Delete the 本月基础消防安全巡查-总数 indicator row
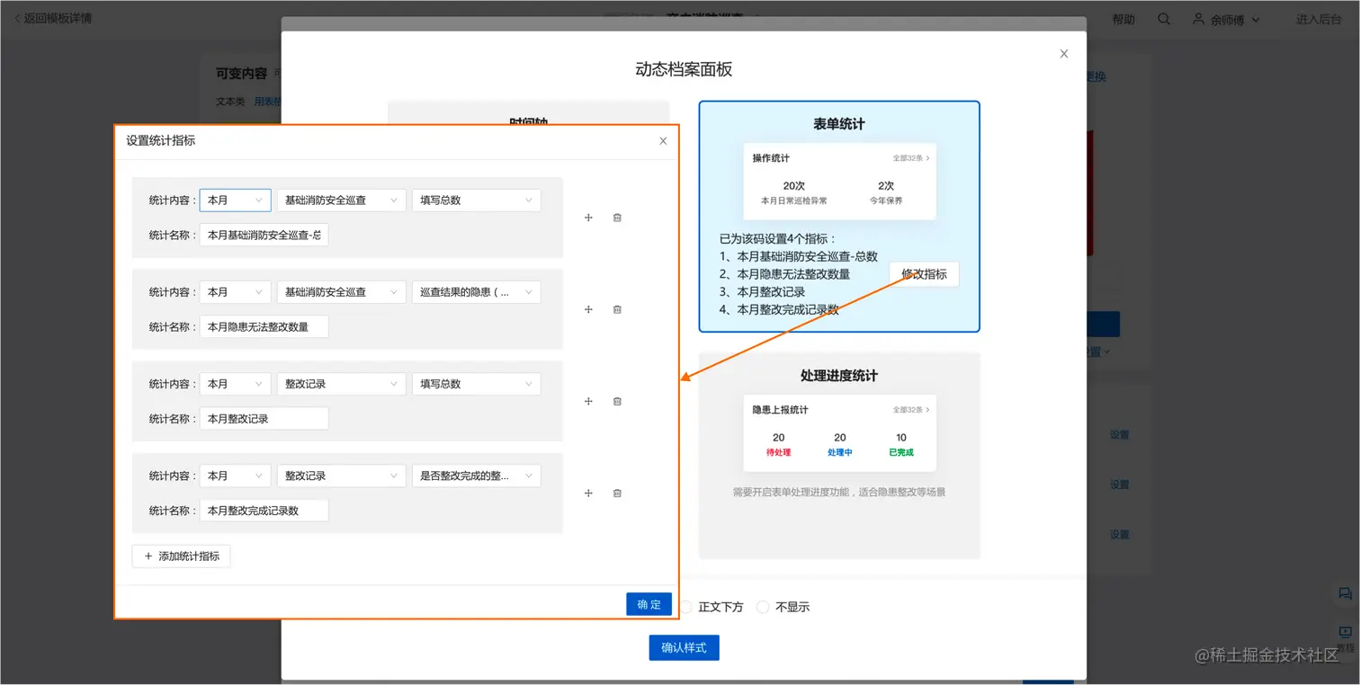Image resolution: width=1360 pixels, height=685 pixels. pyautogui.click(x=617, y=218)
